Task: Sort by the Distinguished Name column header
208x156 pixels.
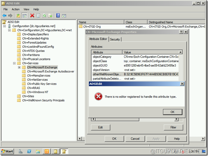Action: click(176, 22)
